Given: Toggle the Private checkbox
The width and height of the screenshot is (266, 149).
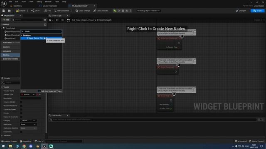Looking at the screenshot, I should 21,113.
